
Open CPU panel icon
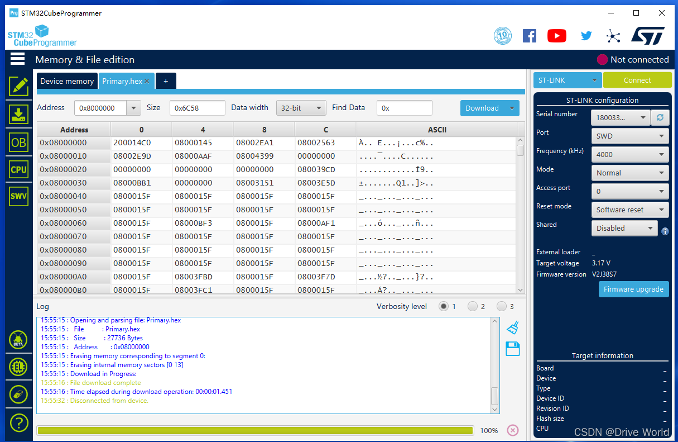[x=18, y=169]
